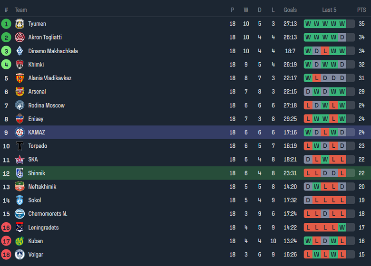Screen dimensions: 371x266
Task: Click Tyumen's green position 1 badge
Action: point(6,24)
